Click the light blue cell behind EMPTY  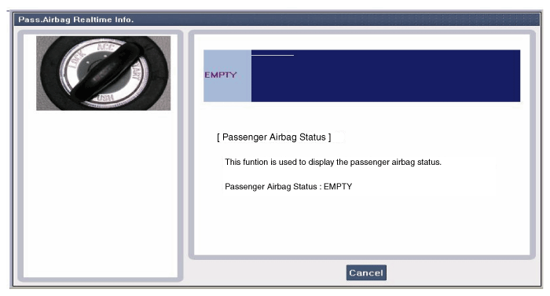(x=227, y=75)
